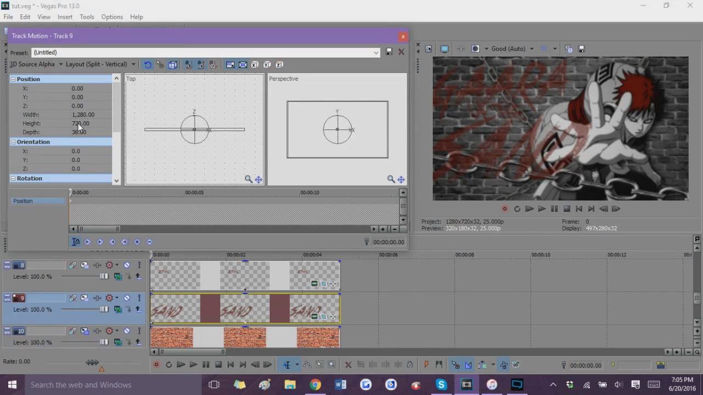703x395 pixels.
Task: Make compositing parent on track 8
Action: coord(138,277)
